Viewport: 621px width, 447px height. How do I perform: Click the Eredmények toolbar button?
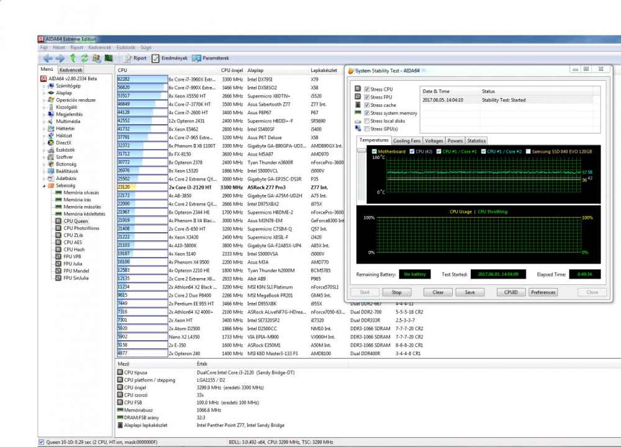point(170,58)
